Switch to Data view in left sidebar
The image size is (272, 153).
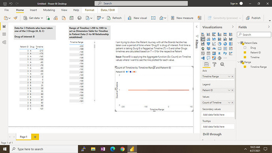[4, 34]
